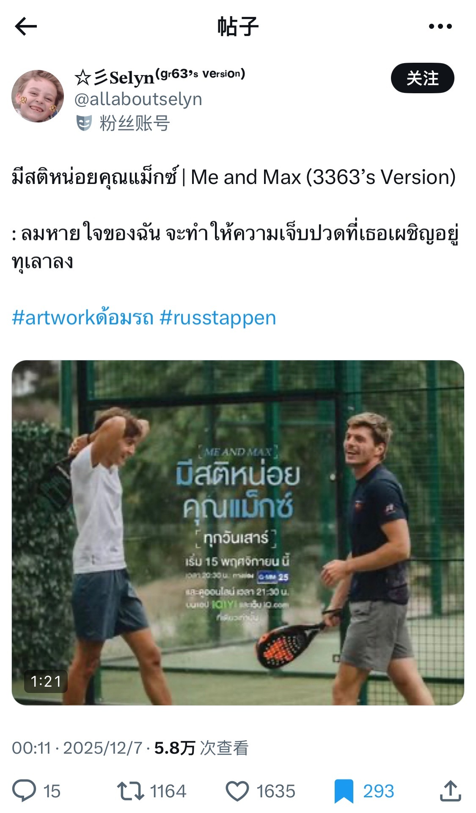Play the Me and Max video
This screenshot has width=476, height=813.
(x=238, y=532)
